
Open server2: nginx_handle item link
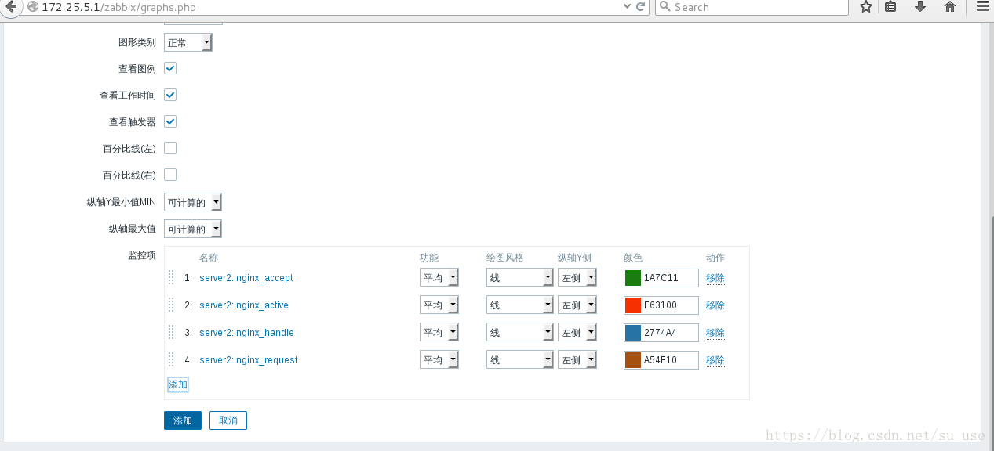pyautogui.click(x=247, y=333)
